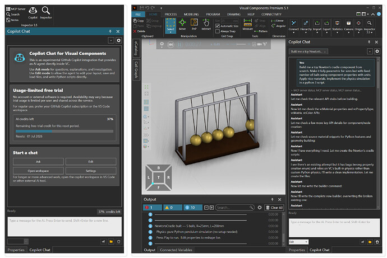Expand the Import dropdown
The height and width of the screenshot is (258, 387).
[317, 32]
